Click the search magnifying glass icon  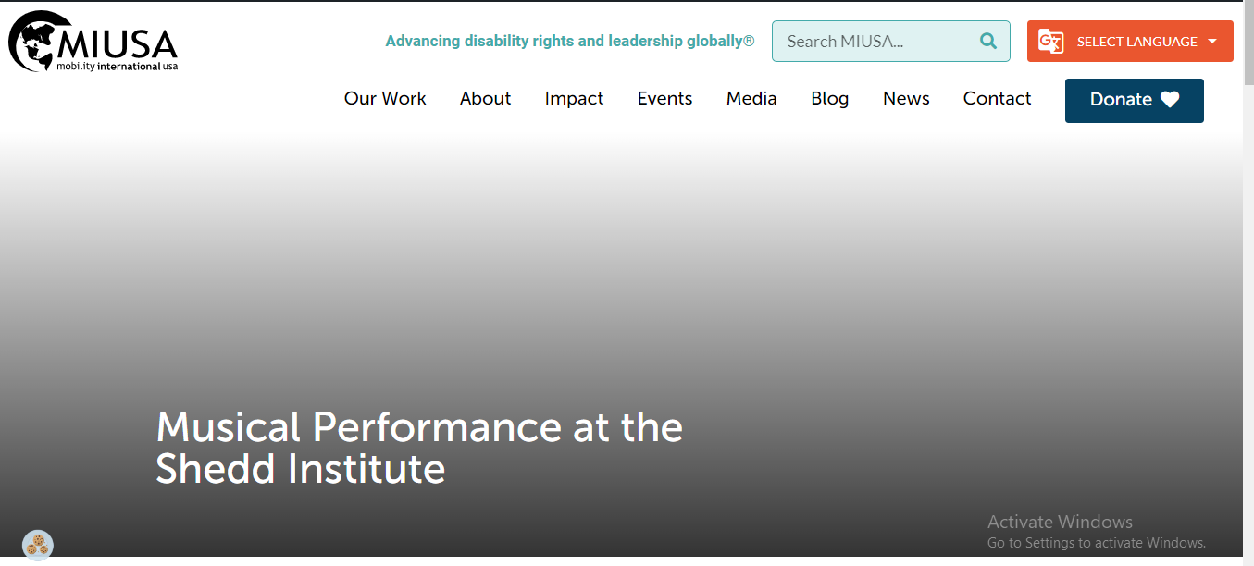987,41
